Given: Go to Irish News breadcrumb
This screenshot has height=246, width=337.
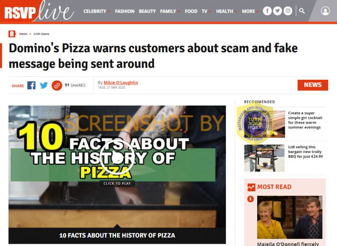Looking at the screenshot, I should [41, 34].
